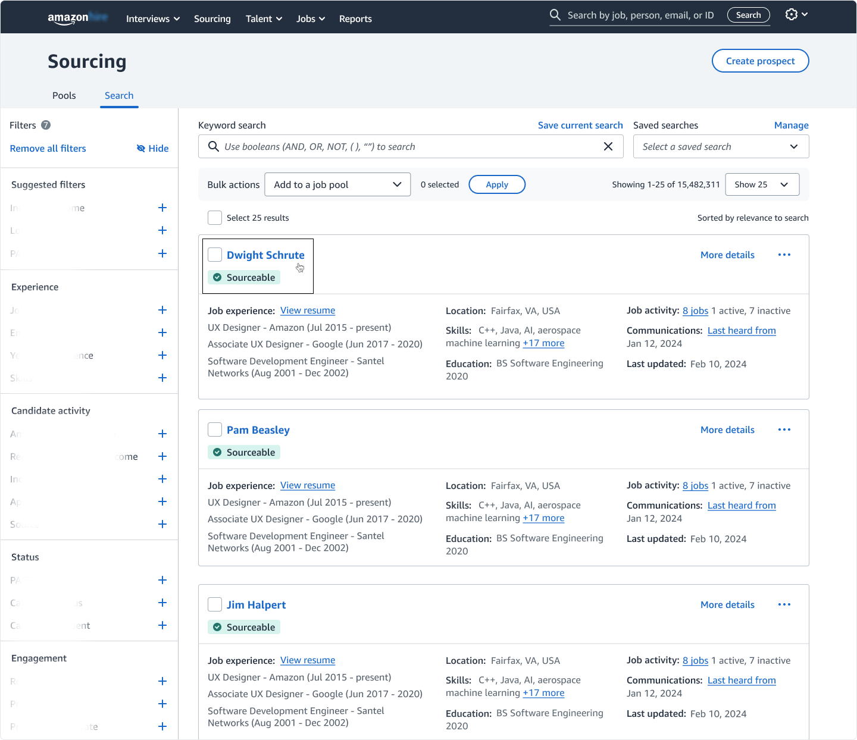This screenshot has height=740, width=857.
Task: Click Manage saved searches link
Action: coord(791,125)
